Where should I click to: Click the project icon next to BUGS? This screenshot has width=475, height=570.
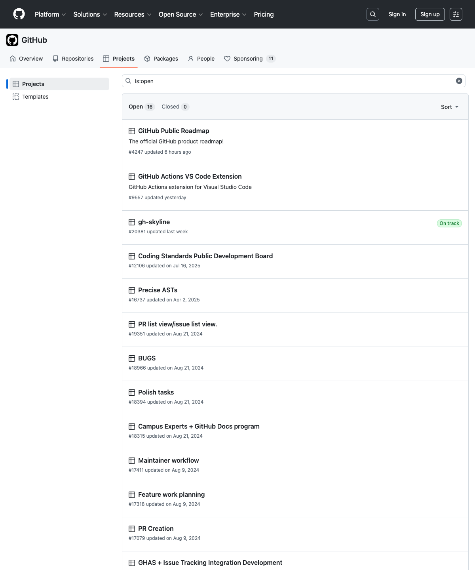132,358
